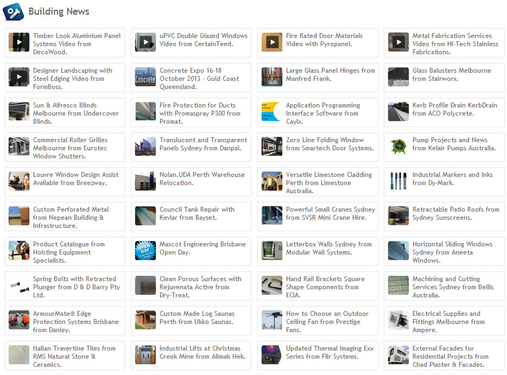Read the Timber Look Aluminium Panel Systems article
The image size is (507, 375).
point(77,44)
